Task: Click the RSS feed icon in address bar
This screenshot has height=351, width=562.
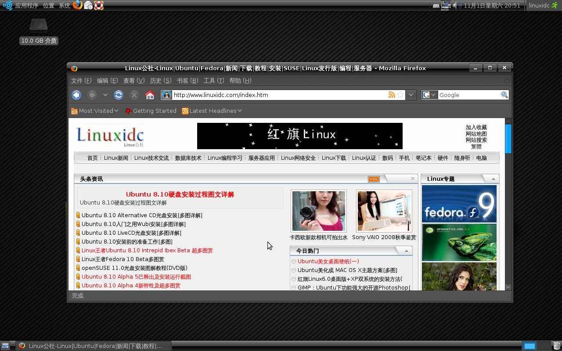Action: [392, 95]
